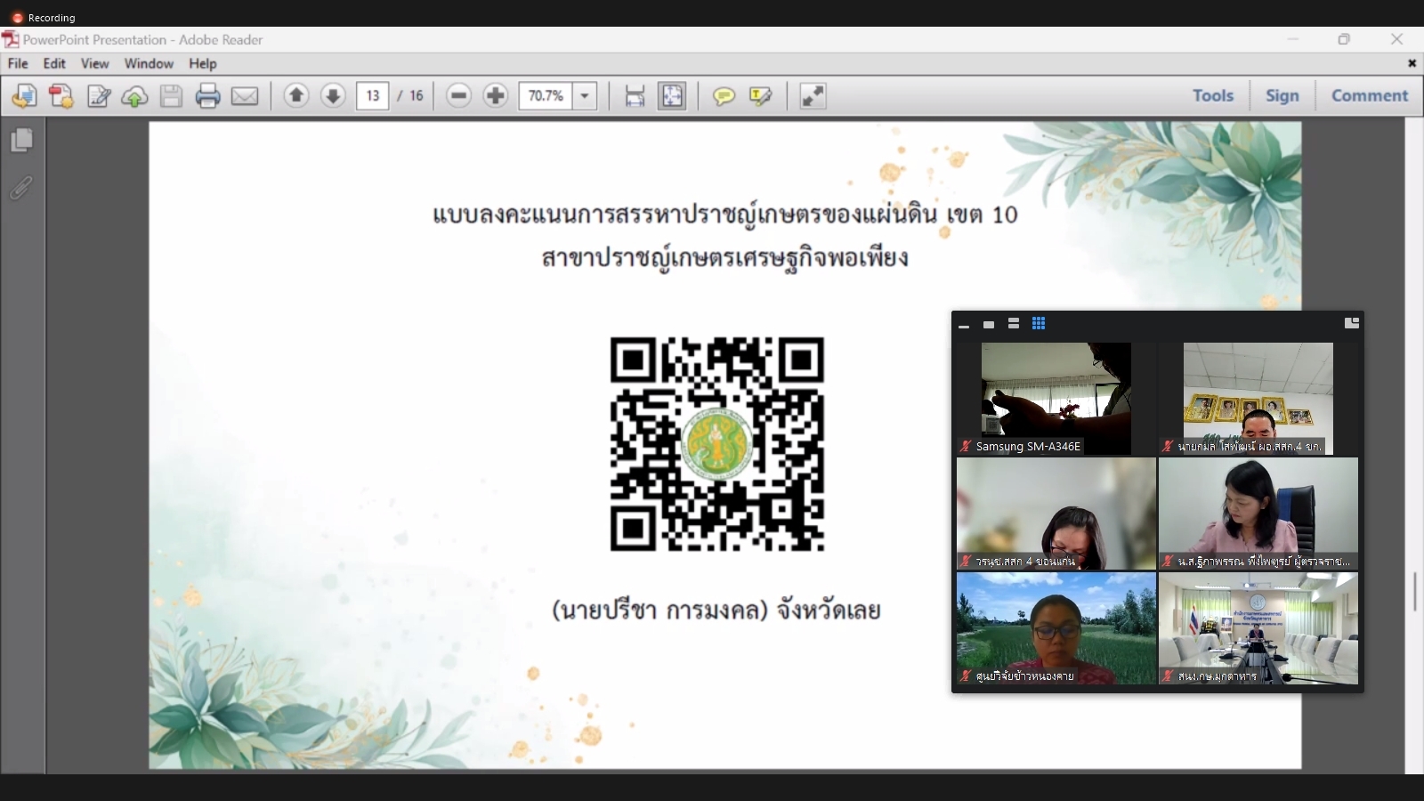
Task: Click the upload to cloud icon
Action: 134,96
